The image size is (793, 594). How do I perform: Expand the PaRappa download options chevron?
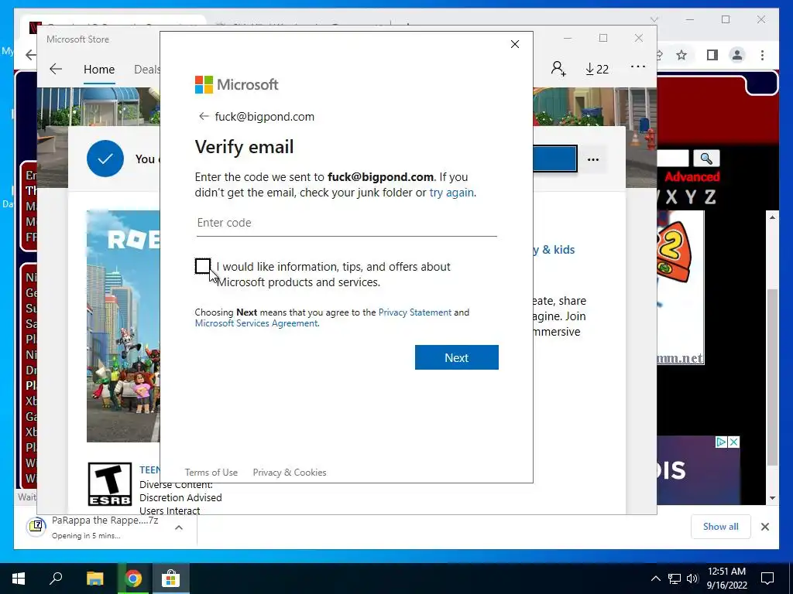(179, 527)
